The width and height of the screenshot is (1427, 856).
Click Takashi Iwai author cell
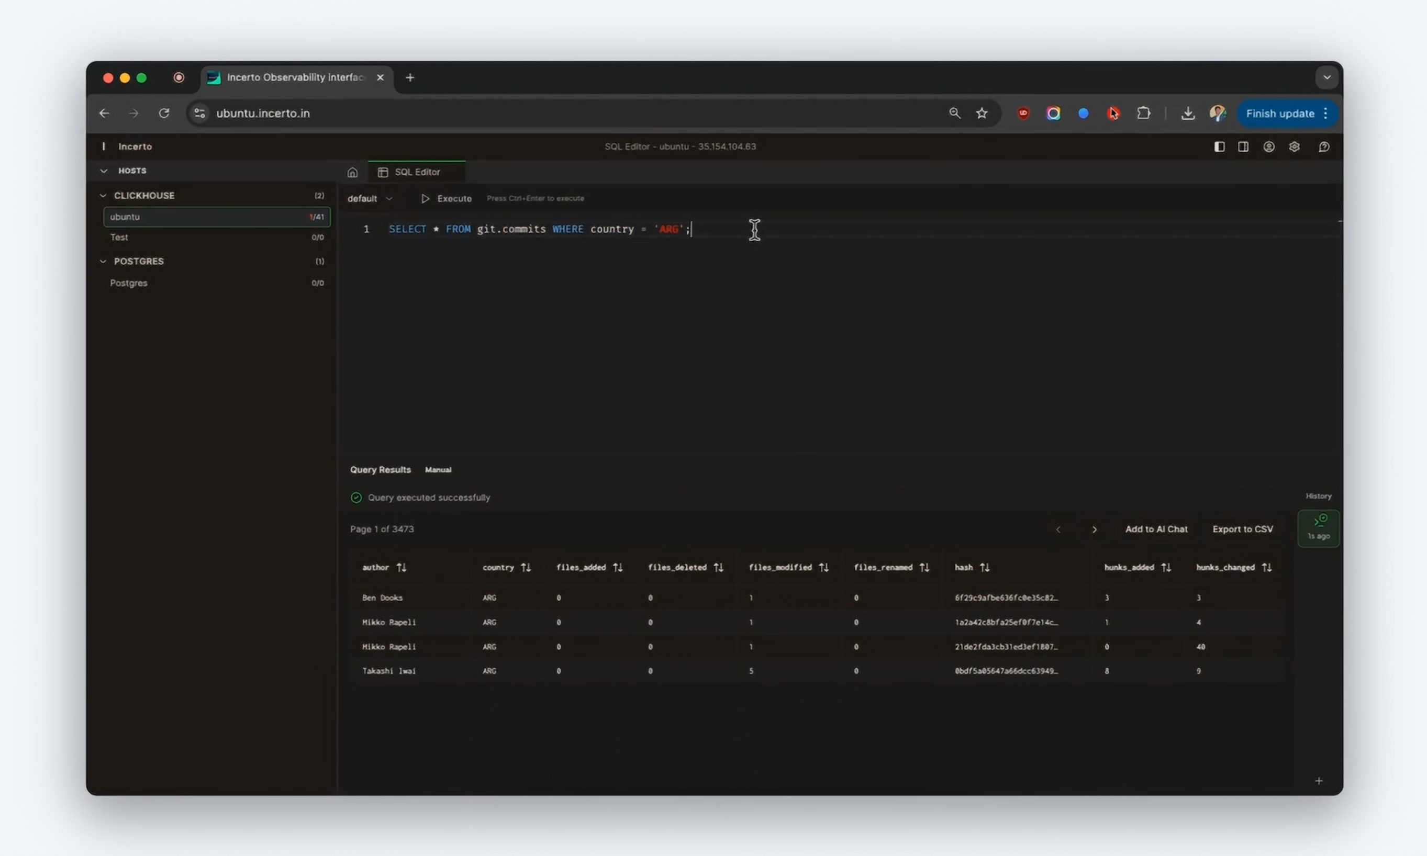[388, 671]
